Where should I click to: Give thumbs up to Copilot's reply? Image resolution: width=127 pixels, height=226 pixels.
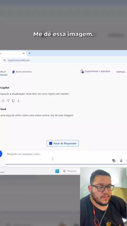(x=3, y=101)
